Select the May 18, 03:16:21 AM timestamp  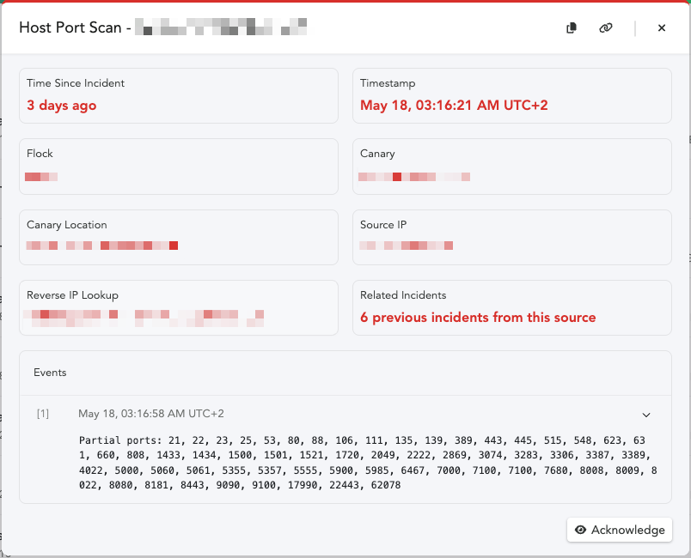454,106
